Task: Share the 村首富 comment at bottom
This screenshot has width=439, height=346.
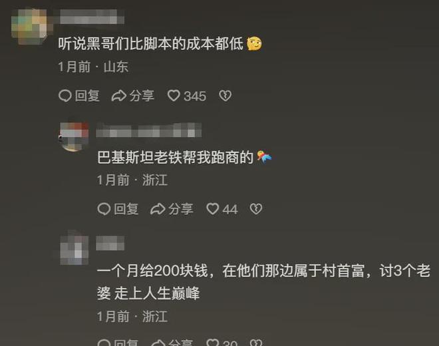Action: click(x=172, y=343)
